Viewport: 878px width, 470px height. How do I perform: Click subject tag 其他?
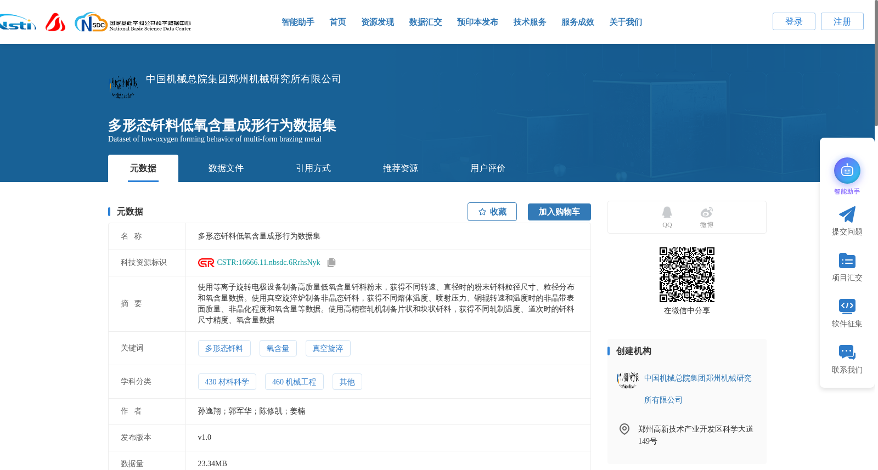point(347,382)
